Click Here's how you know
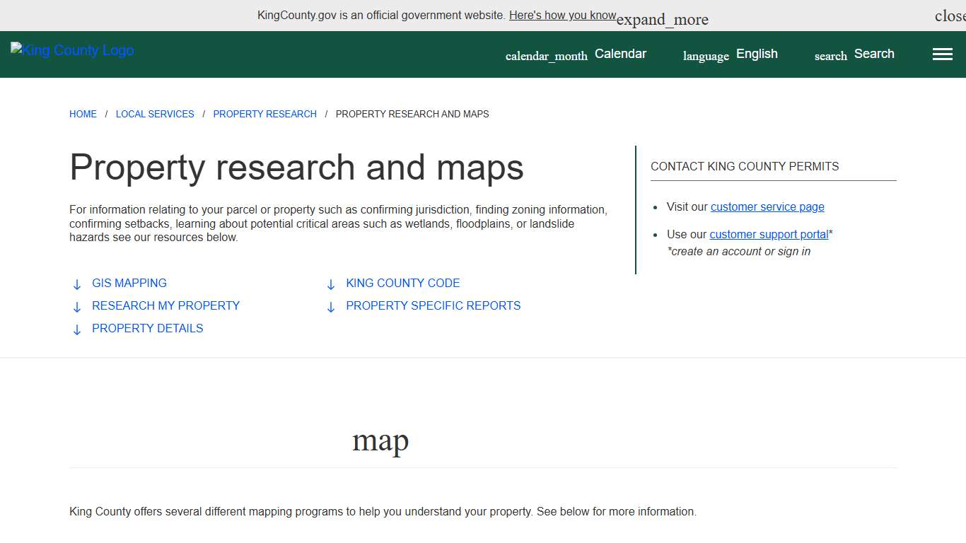 click(563, 15)
